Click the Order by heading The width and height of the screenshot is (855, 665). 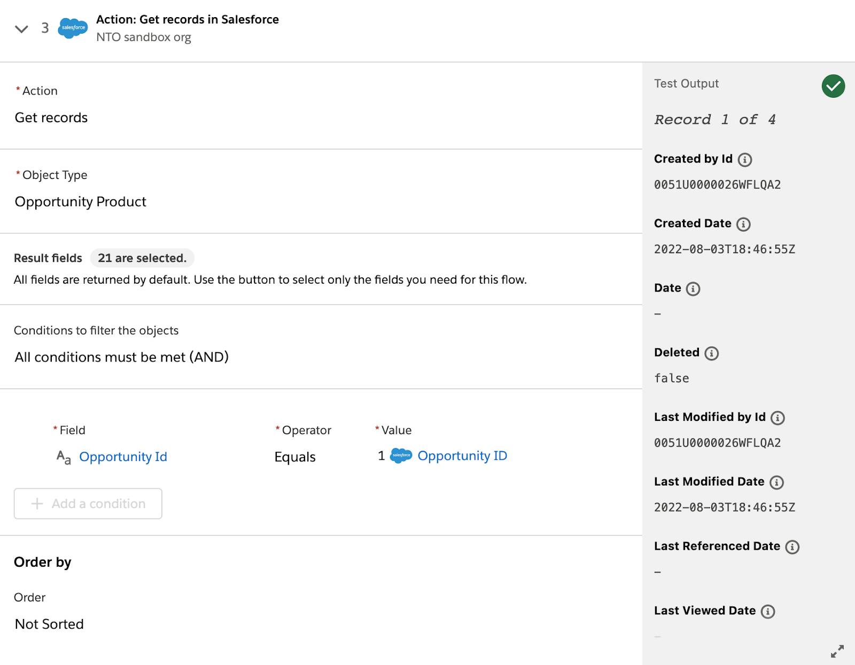point(43,562)
